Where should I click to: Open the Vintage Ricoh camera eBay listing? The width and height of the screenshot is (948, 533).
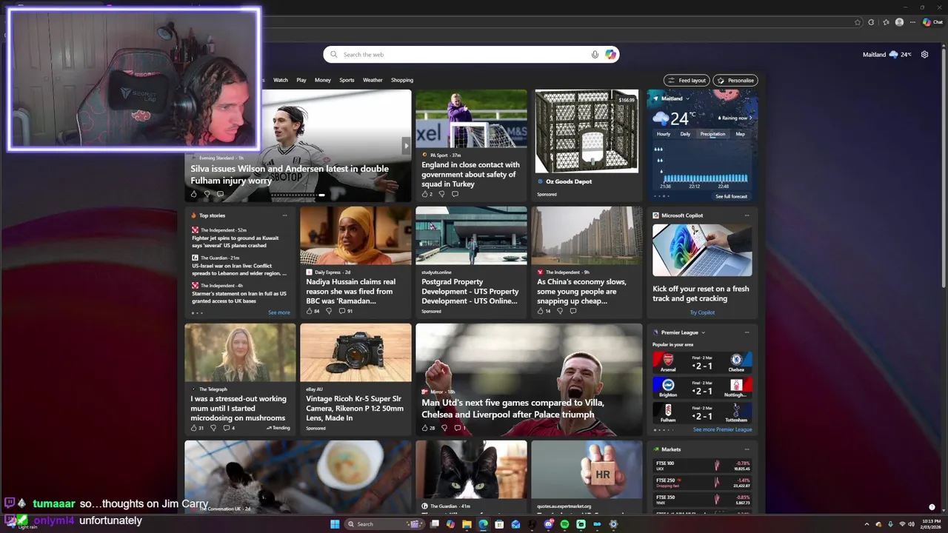tap(355, 378)
